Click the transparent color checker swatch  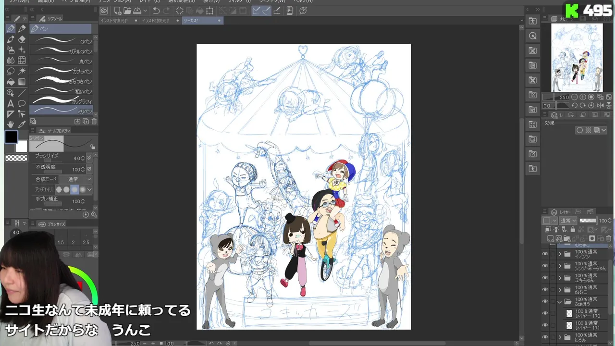pyautogui.click(x=16, y=158)
